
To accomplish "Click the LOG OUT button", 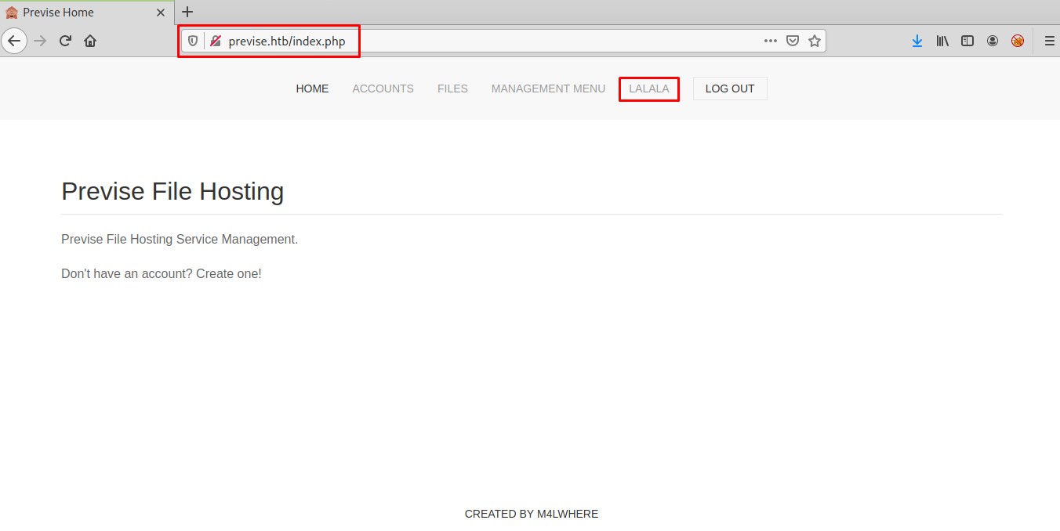I will click(729, 88).
